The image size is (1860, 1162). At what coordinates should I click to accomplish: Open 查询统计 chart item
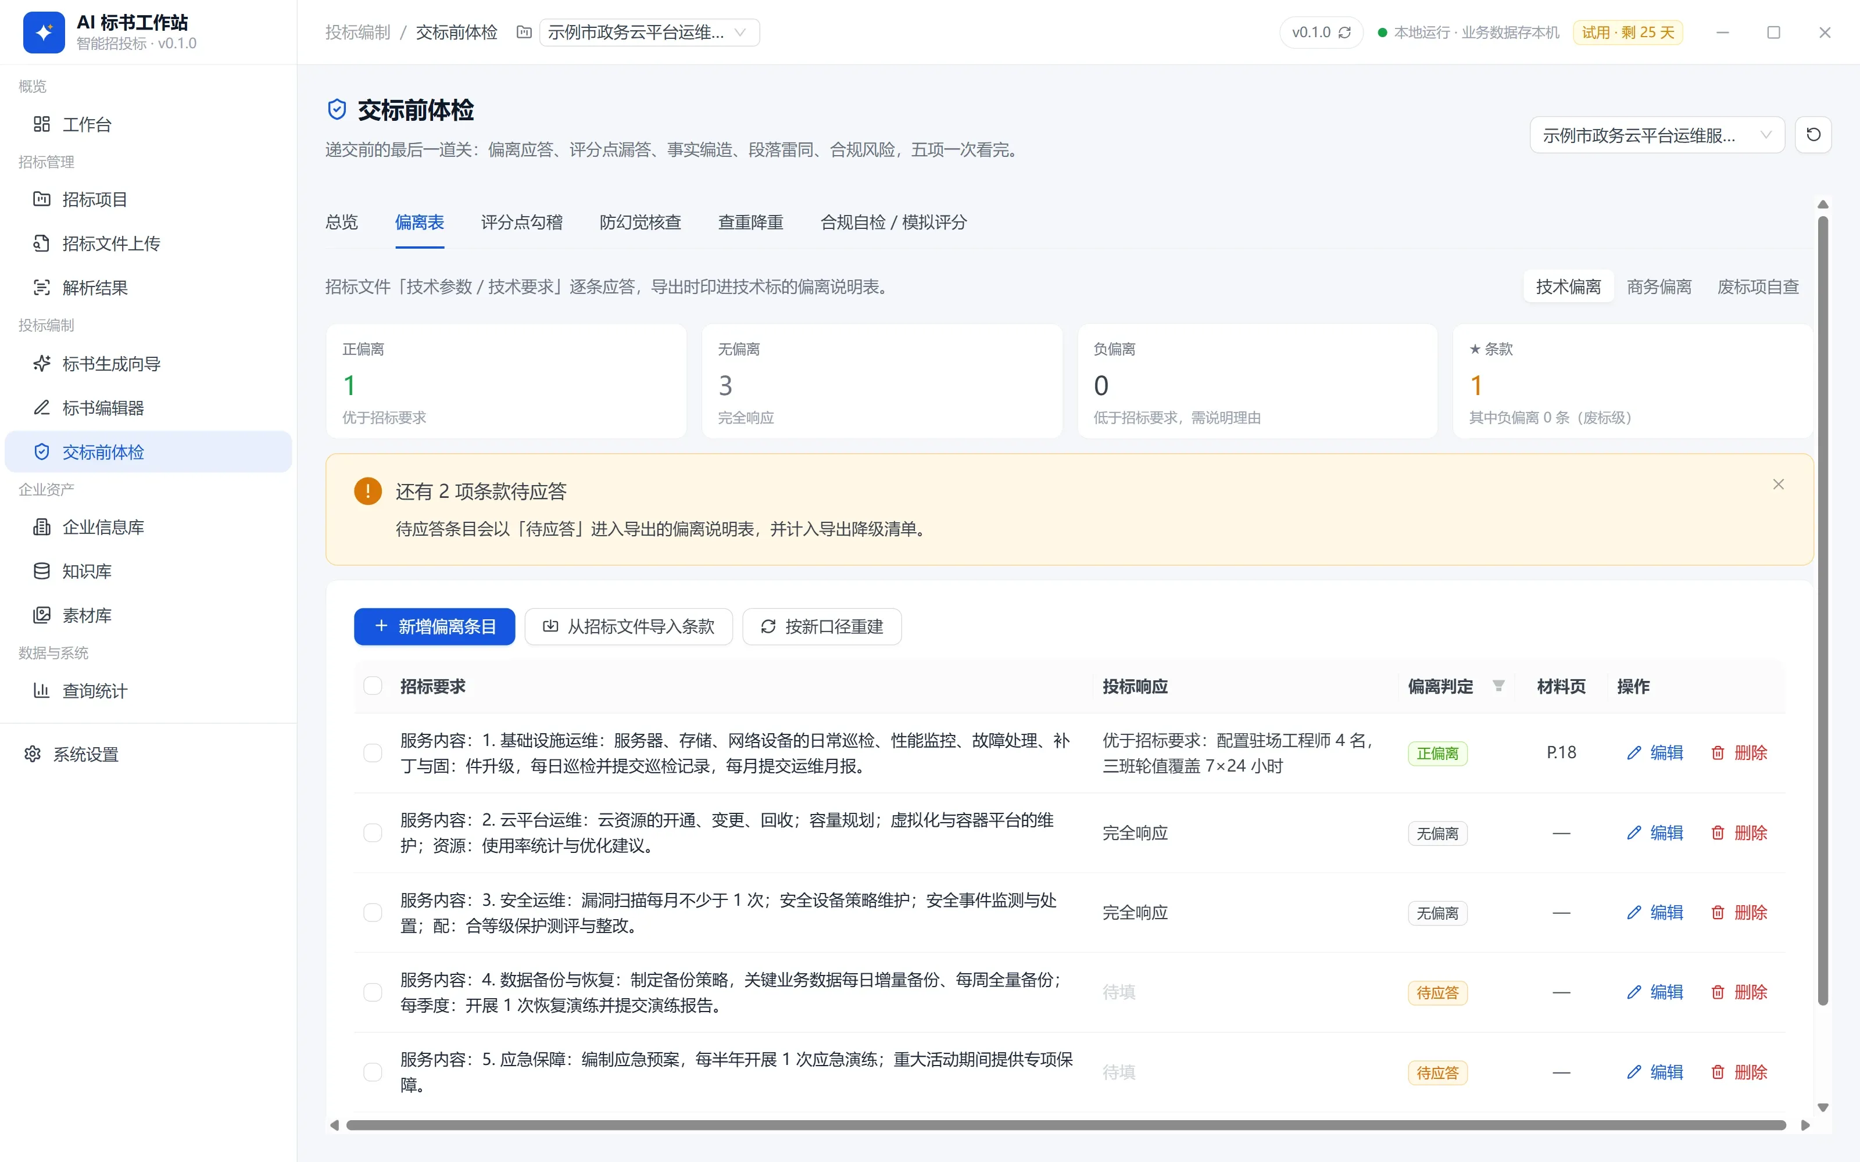pyautogui.click(x=148, y=691)
